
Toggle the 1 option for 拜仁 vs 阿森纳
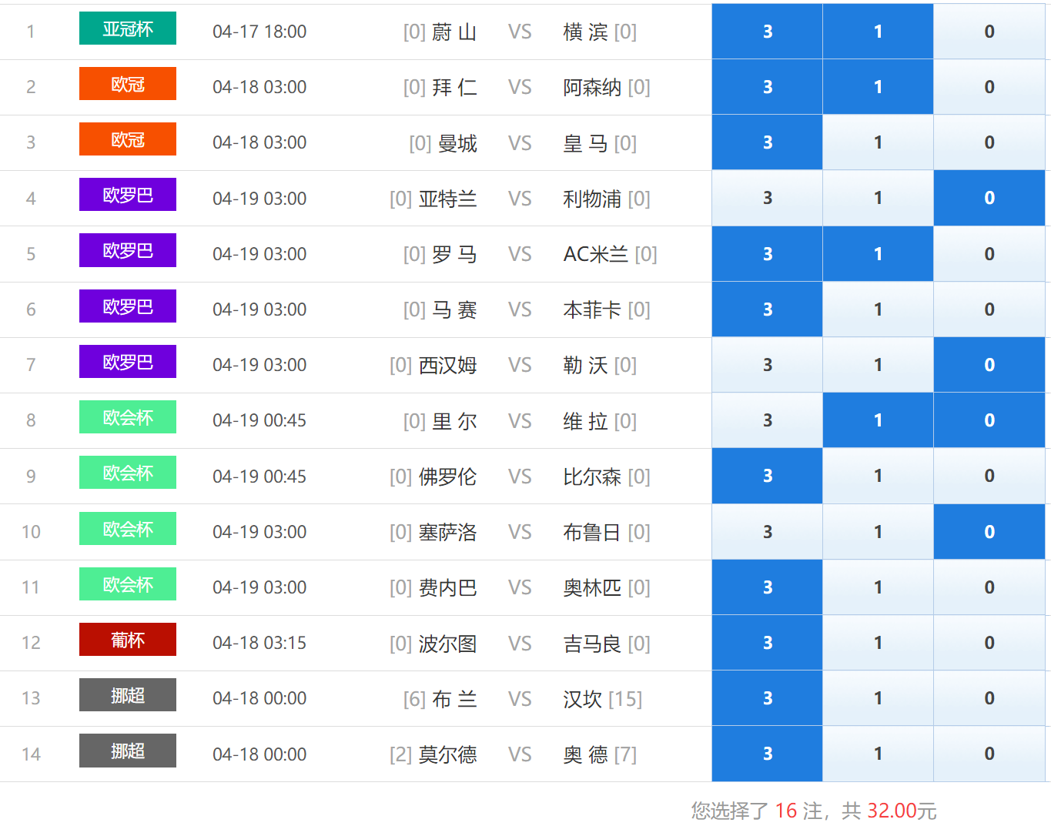878,87
